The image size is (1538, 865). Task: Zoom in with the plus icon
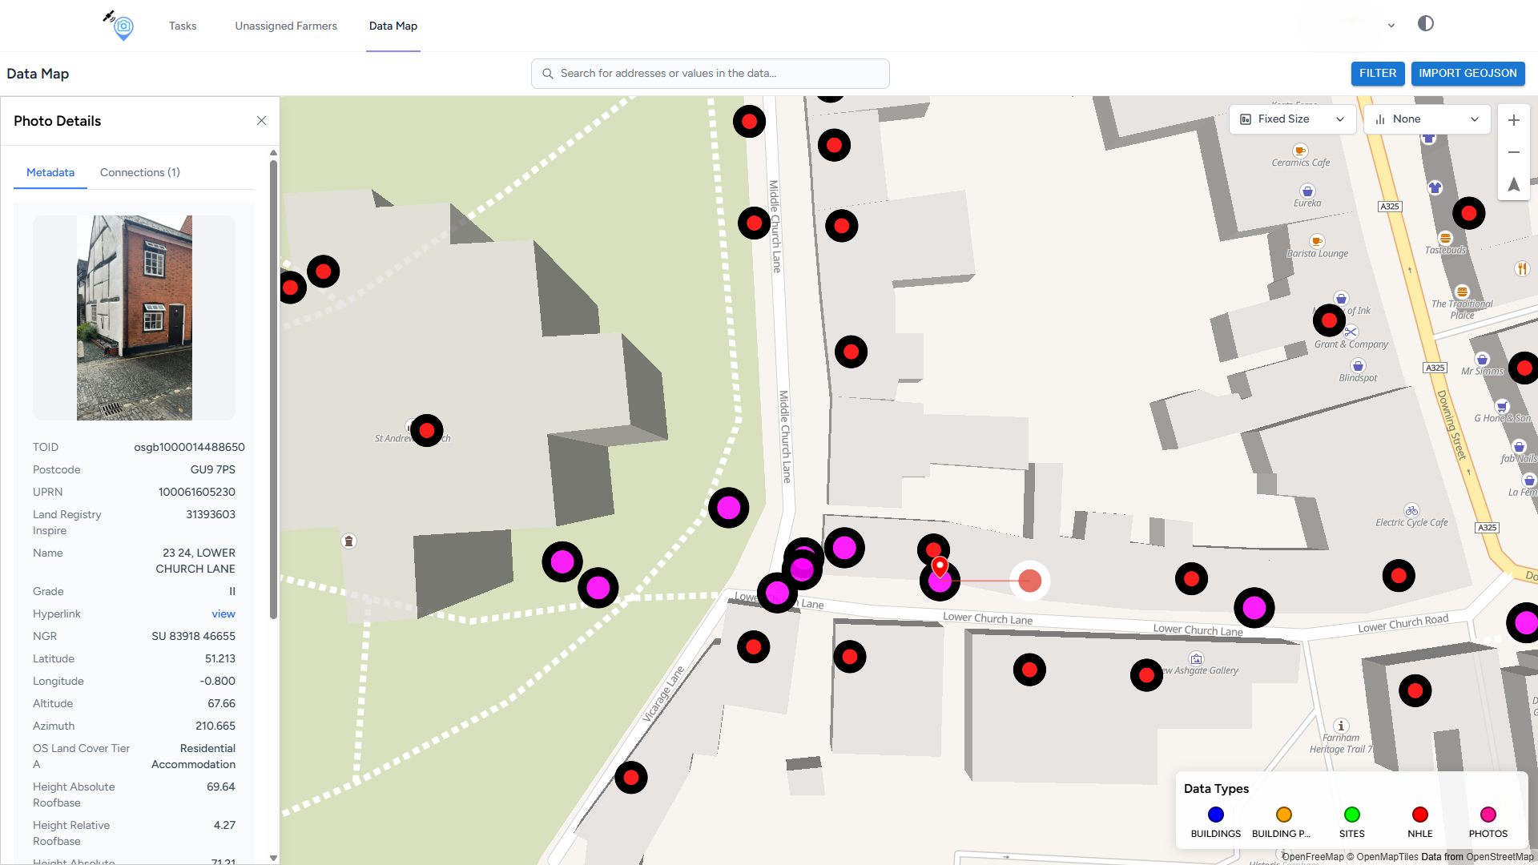[x=1513, y=120]
